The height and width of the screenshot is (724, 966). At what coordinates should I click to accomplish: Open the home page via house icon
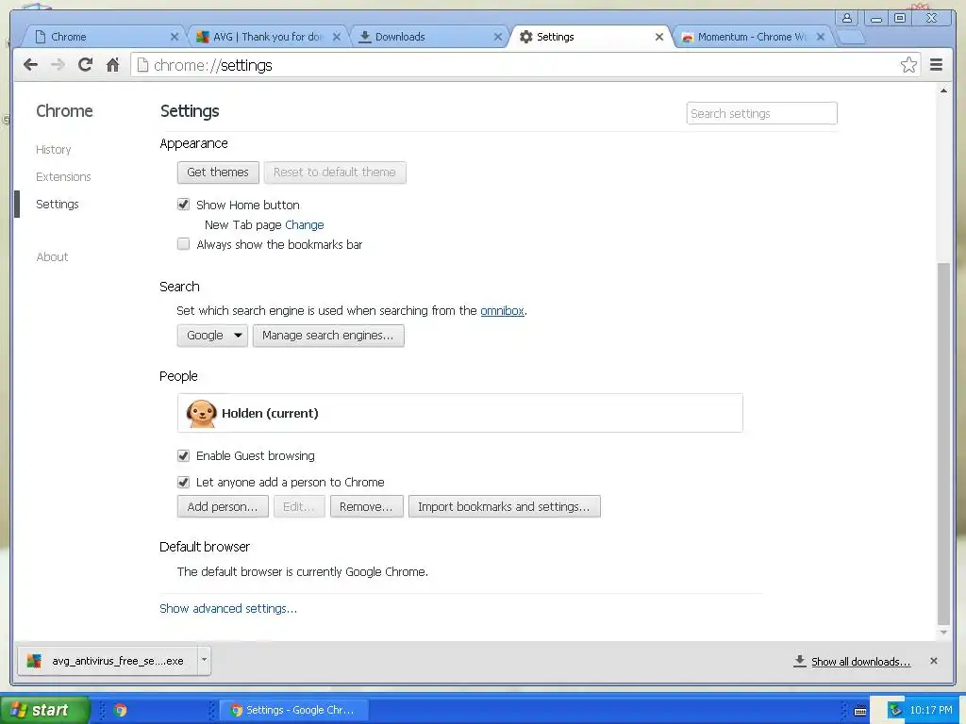pyautogui.click(x=113, y=65)
